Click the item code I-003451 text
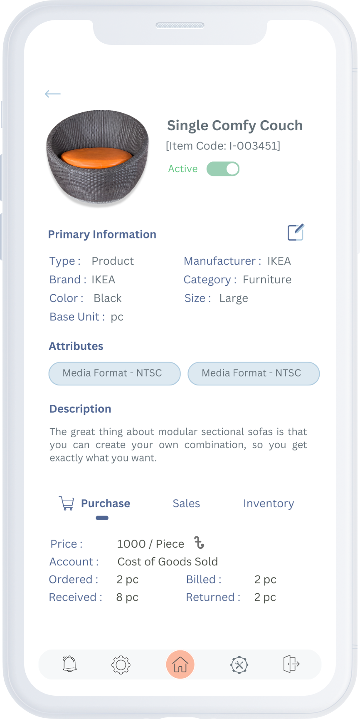Image resolution: width=360 pixels, height=719 pixels. pos(223,146)
